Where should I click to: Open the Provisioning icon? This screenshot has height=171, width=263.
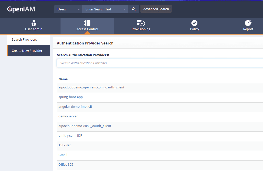pos(141,23)
